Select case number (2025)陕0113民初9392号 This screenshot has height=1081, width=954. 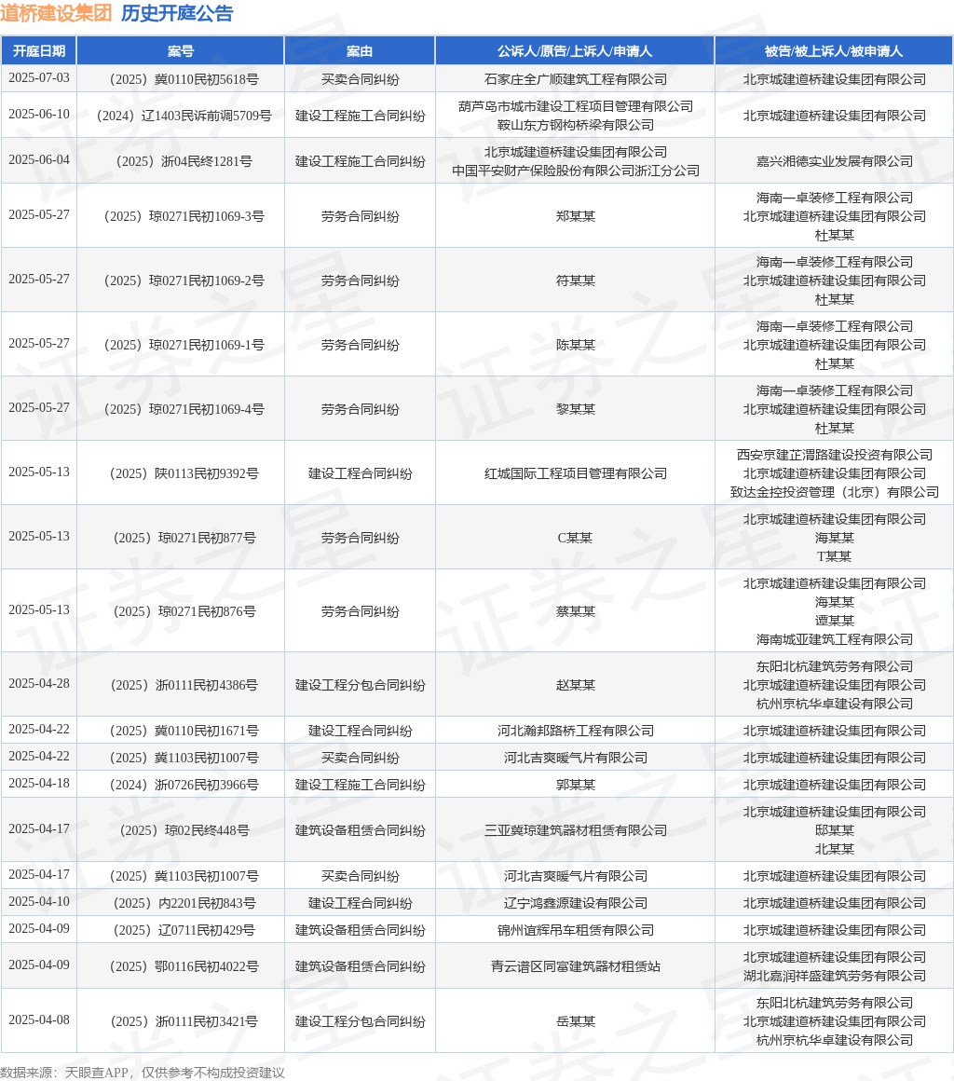click(x=181, y=473)
